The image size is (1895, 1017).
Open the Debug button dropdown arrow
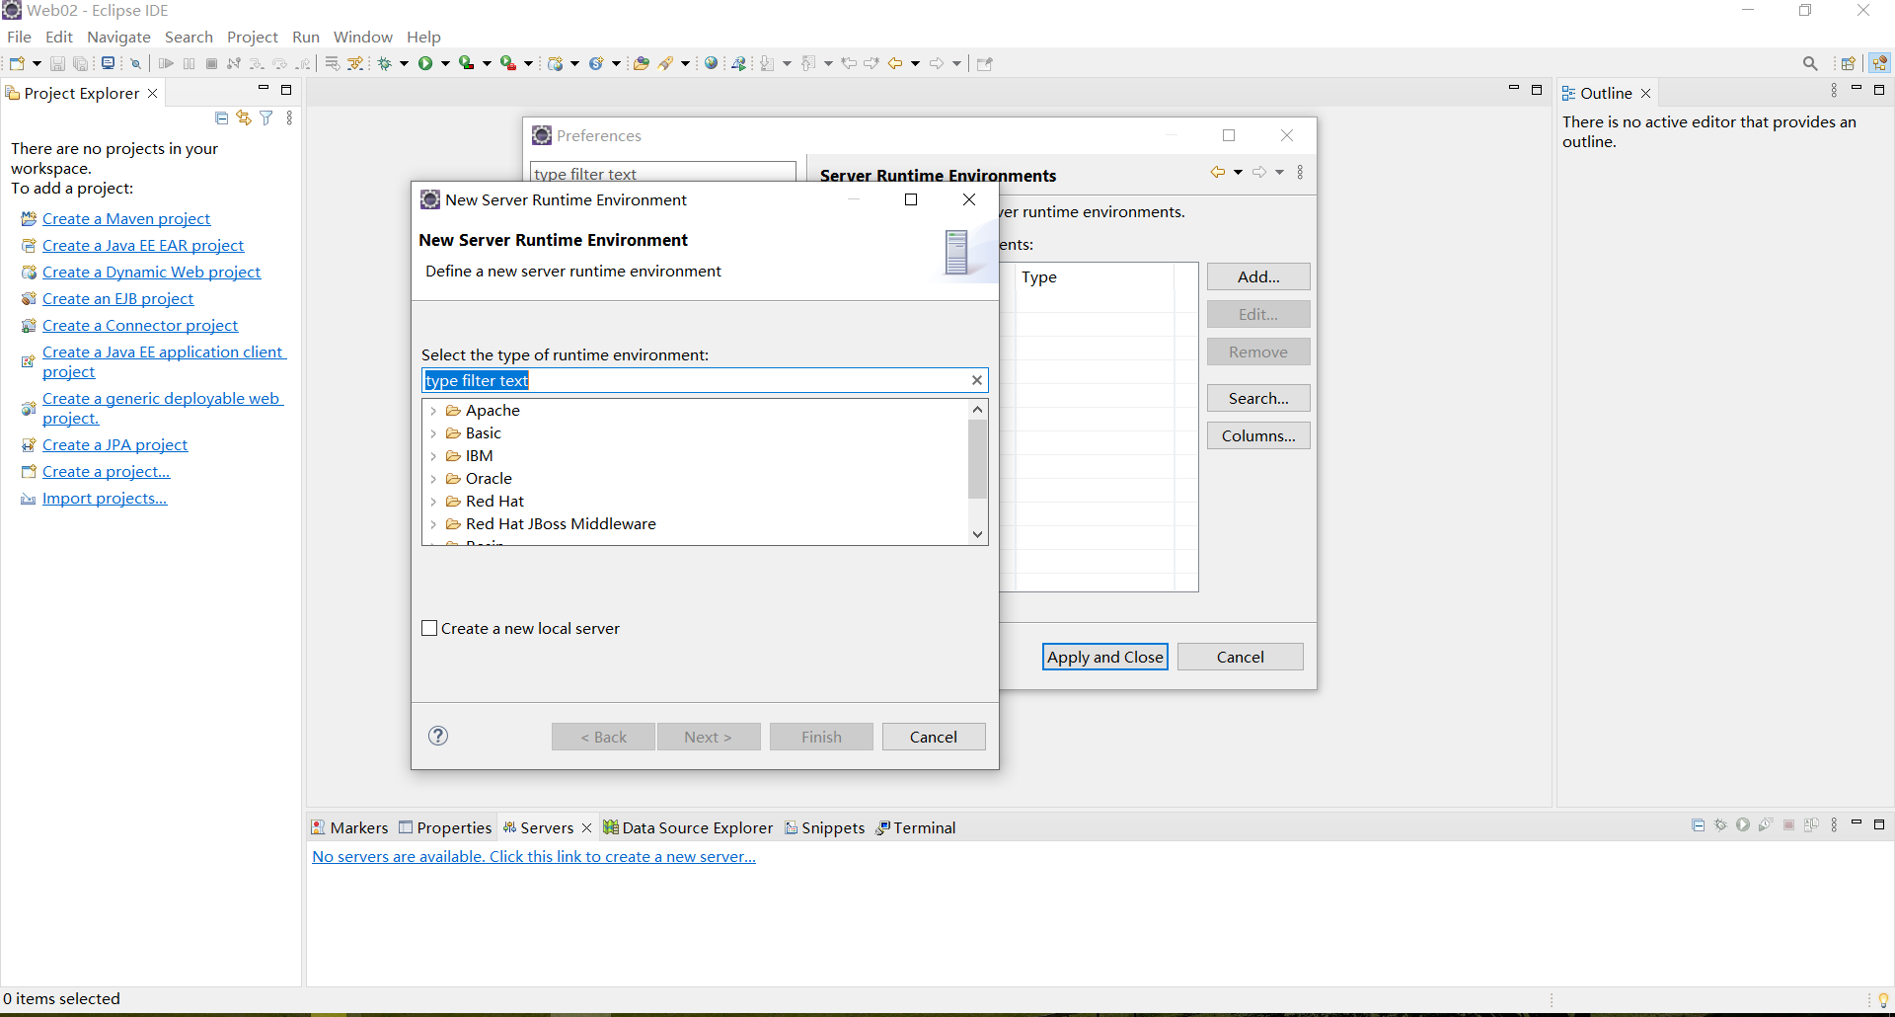404,63
